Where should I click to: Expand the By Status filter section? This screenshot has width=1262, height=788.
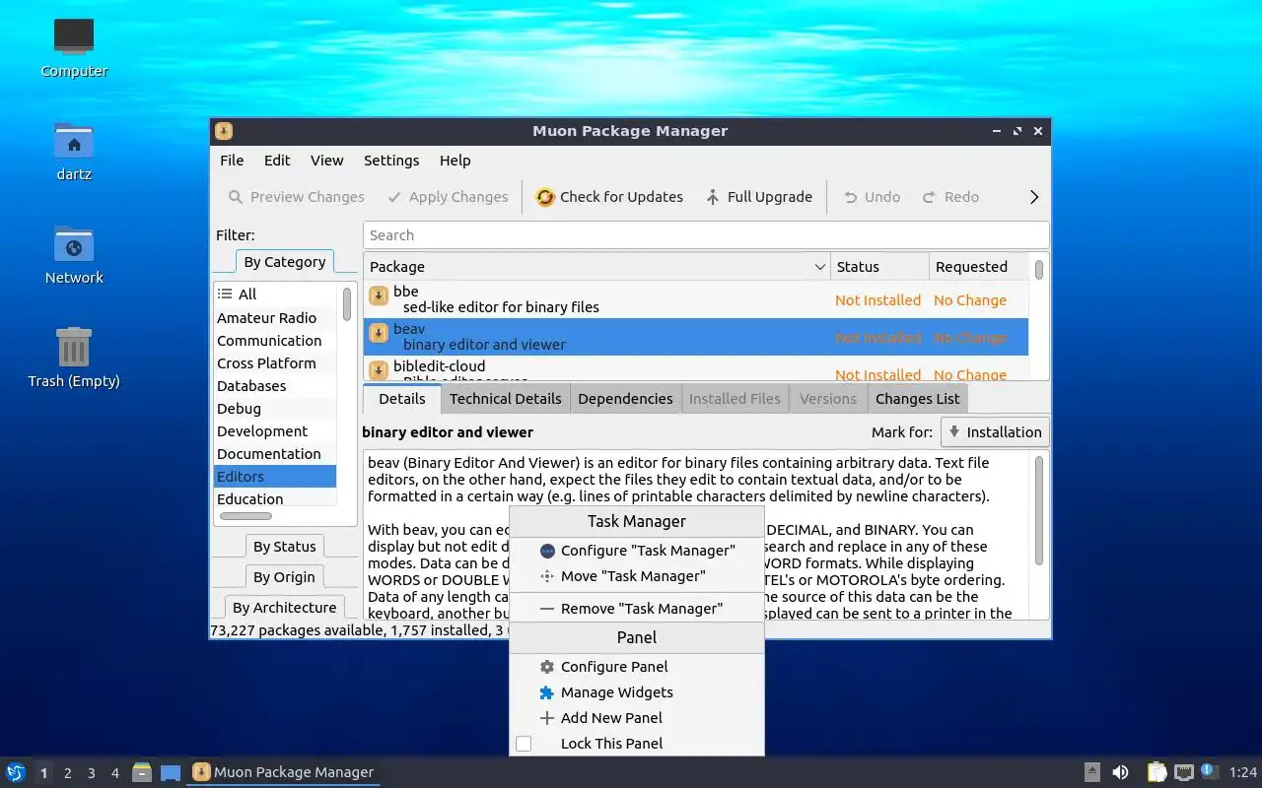click(x=284, y=547)
